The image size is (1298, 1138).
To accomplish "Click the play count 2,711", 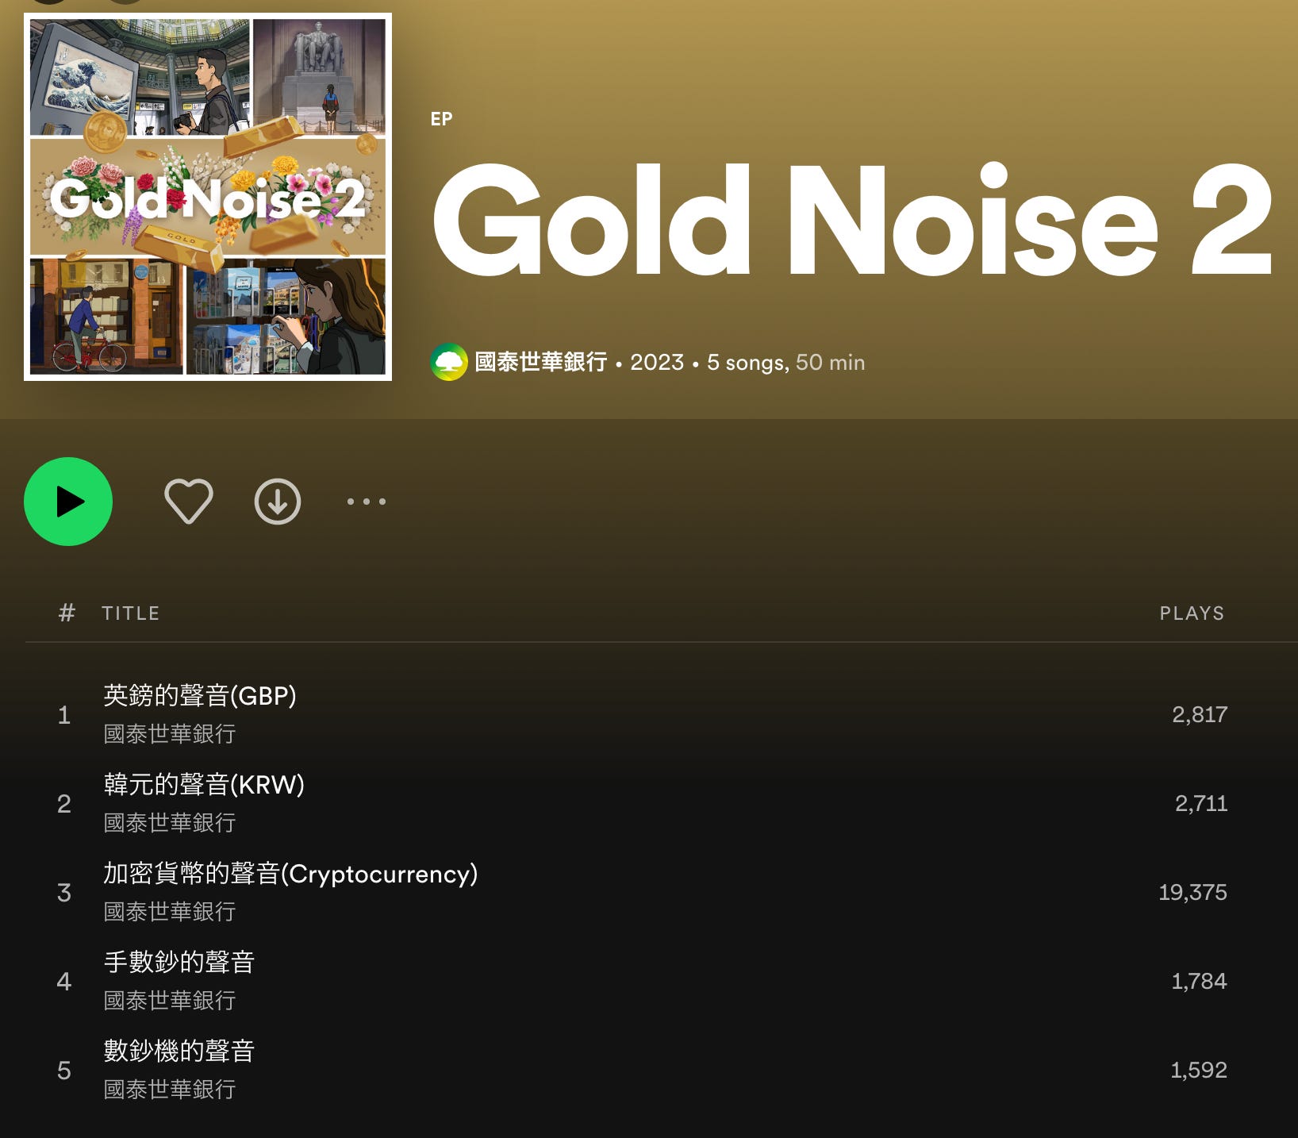I will [x=1201, y=804].
